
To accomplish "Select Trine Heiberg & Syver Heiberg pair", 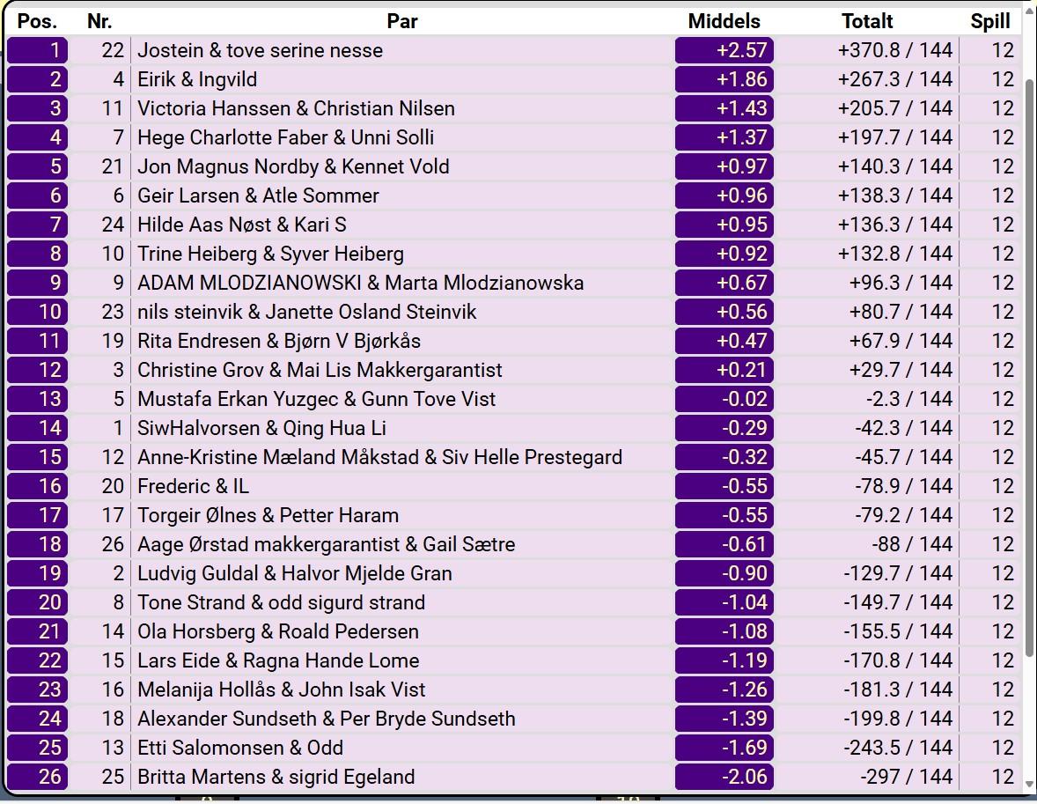I will click(270, 254).
